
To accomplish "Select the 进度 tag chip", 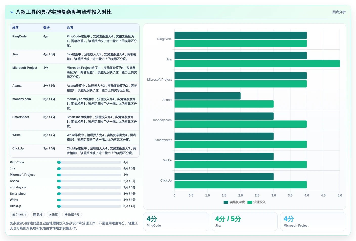I will [x=53, y=214].
